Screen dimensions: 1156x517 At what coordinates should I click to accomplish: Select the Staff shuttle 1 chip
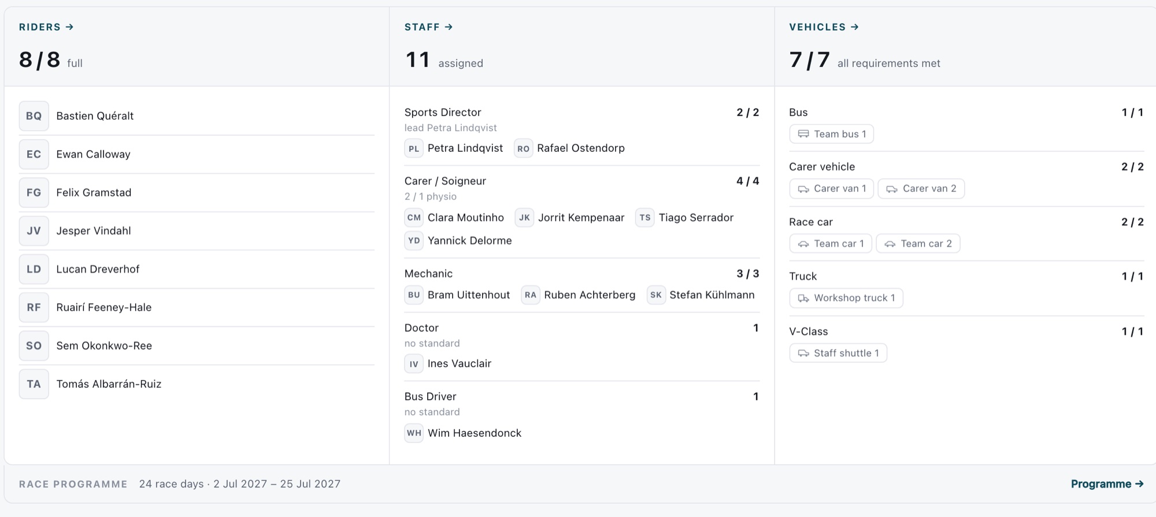pyautogui.click(x=838, y=353)
